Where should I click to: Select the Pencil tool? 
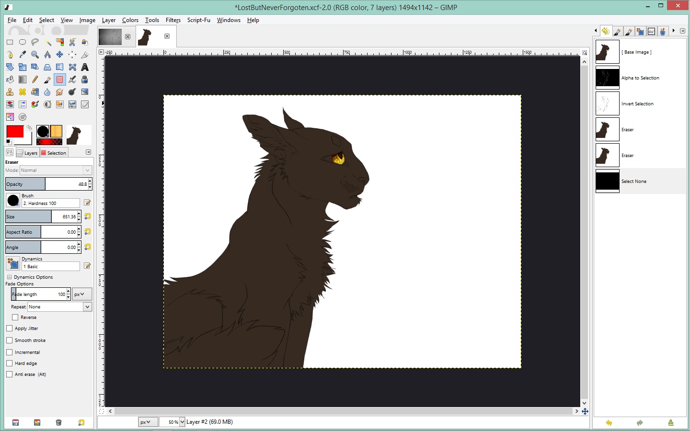(x=35, y=79)
